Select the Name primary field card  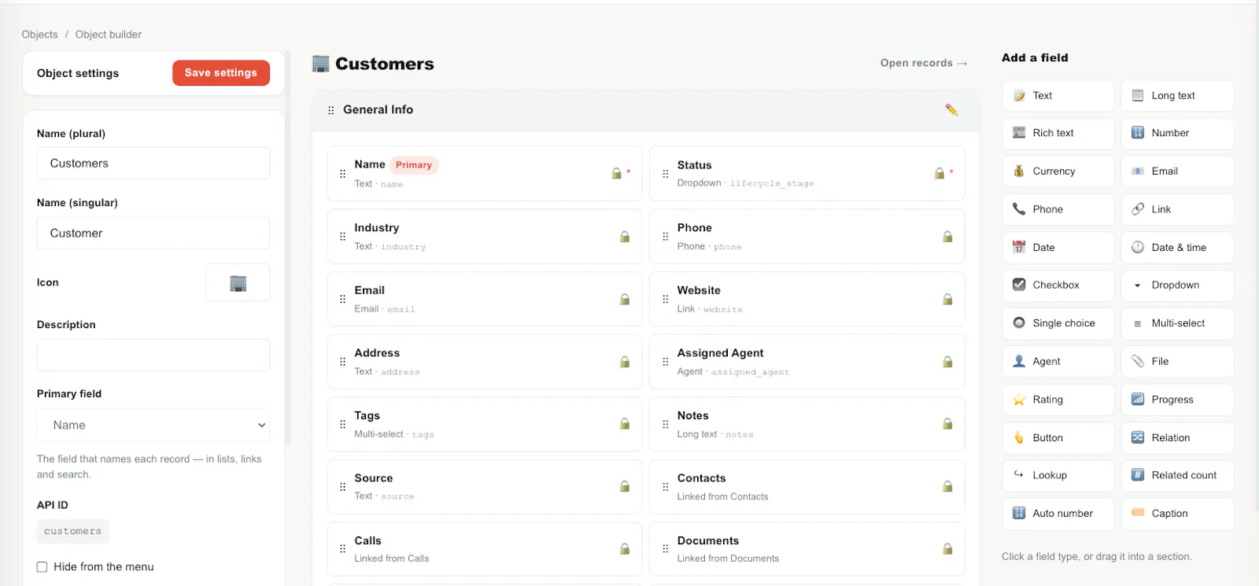click(485, 174)
